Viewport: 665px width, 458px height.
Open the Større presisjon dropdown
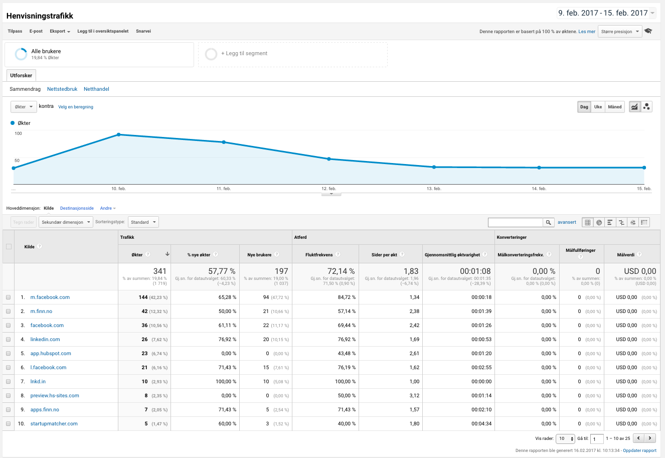(x=620, y=31)
